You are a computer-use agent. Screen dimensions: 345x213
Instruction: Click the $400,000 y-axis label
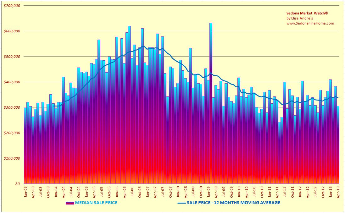pos(12,82)
